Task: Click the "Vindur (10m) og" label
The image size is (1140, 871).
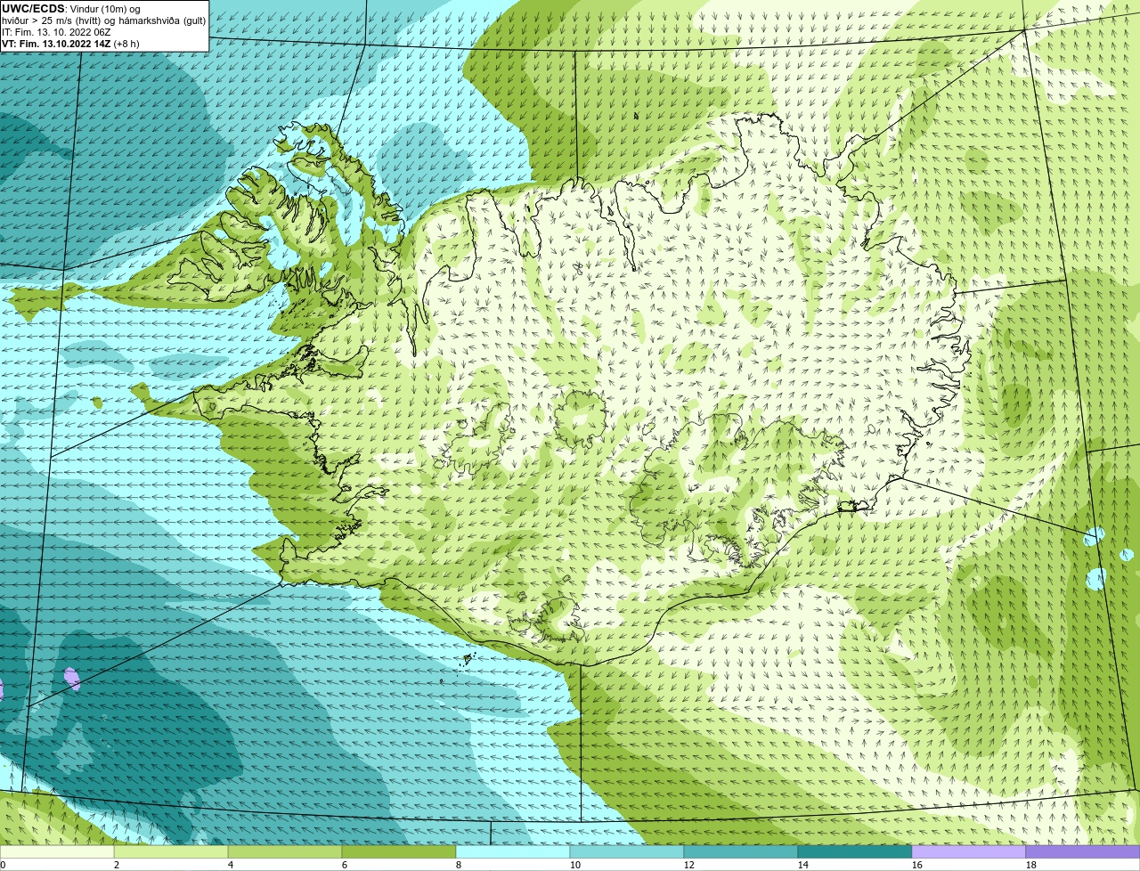Action: point(103,9)
